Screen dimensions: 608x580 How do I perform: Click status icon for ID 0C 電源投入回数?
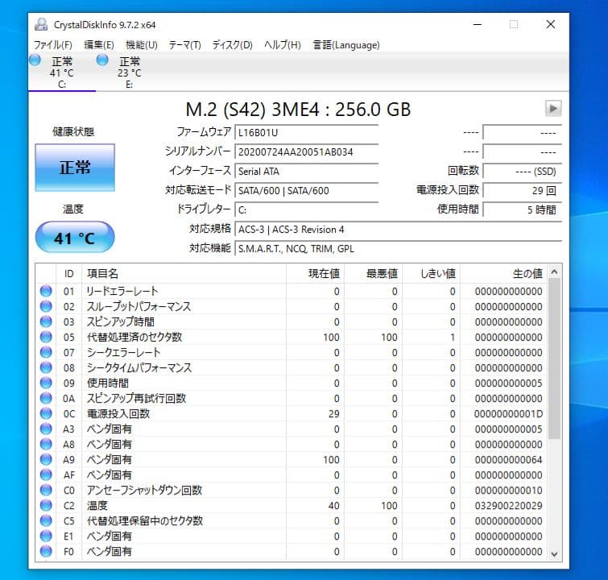[x=46, y=413]
